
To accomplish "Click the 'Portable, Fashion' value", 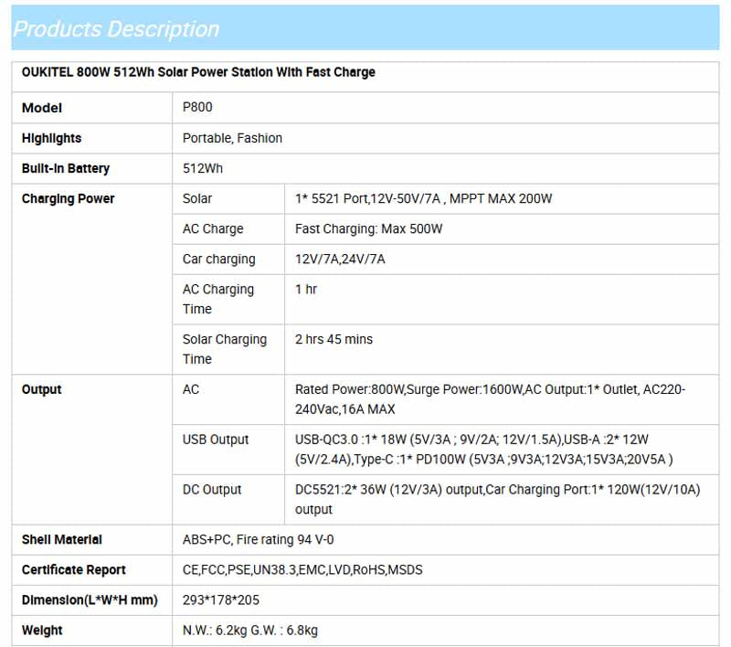I will click(232, 138).
